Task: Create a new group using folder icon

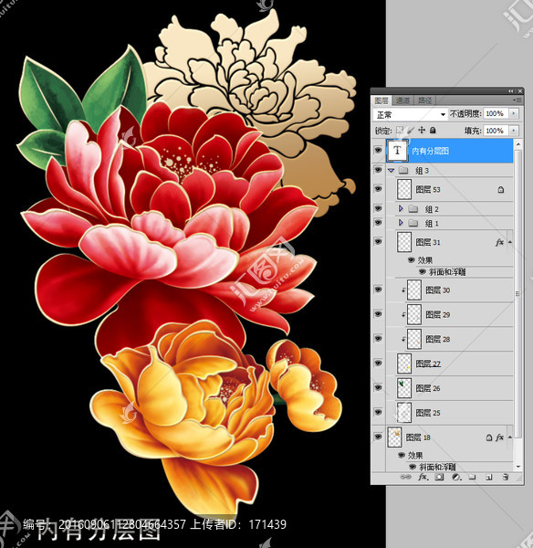Action: coord(472,477)
